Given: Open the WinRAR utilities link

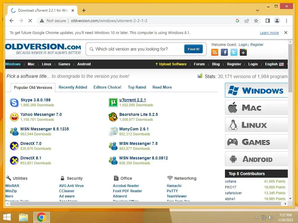Looking at the screenshot, I should click(12, 186).
